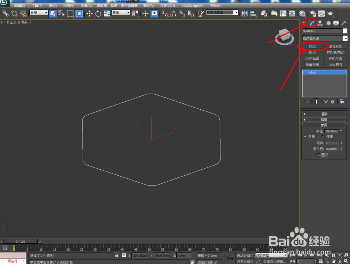Click the UVW 贴图 modifier button
Screen dimensions: 350x264
point(312,58)
